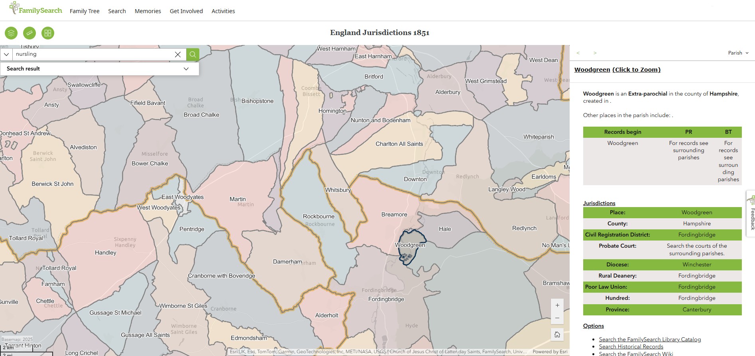Click the green magnifier search button
Viewport: 755px width, 356px height.
tap(193, 55)
